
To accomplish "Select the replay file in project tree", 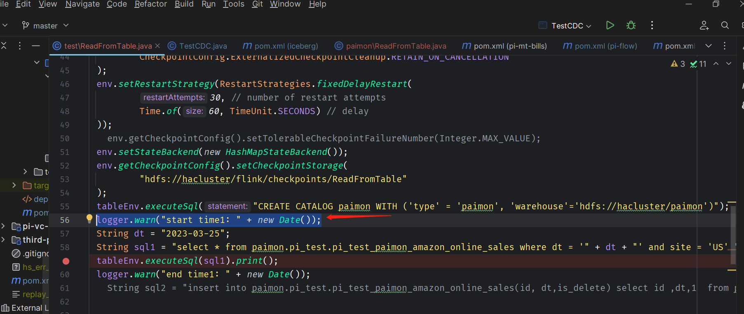I will pos(31,294).
